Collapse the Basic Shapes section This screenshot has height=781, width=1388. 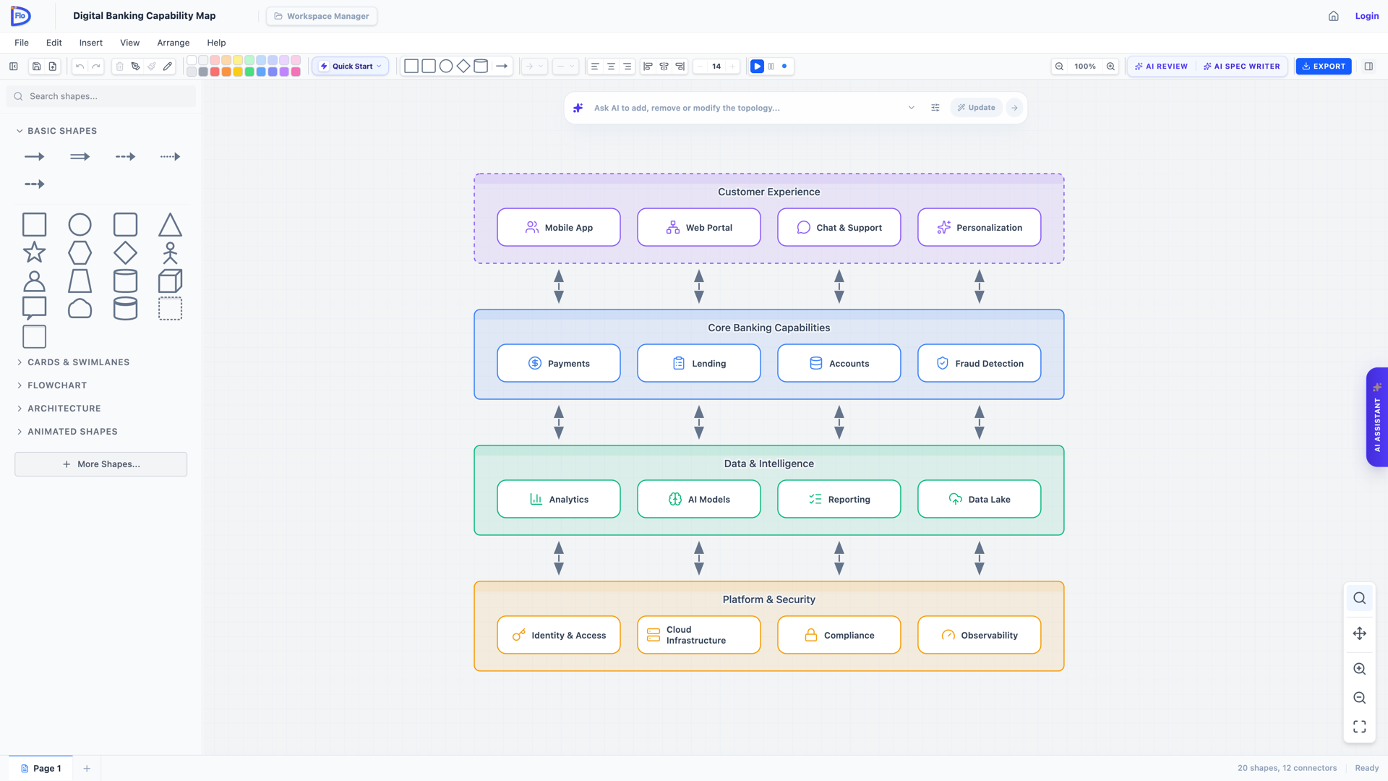coord(57,131)
